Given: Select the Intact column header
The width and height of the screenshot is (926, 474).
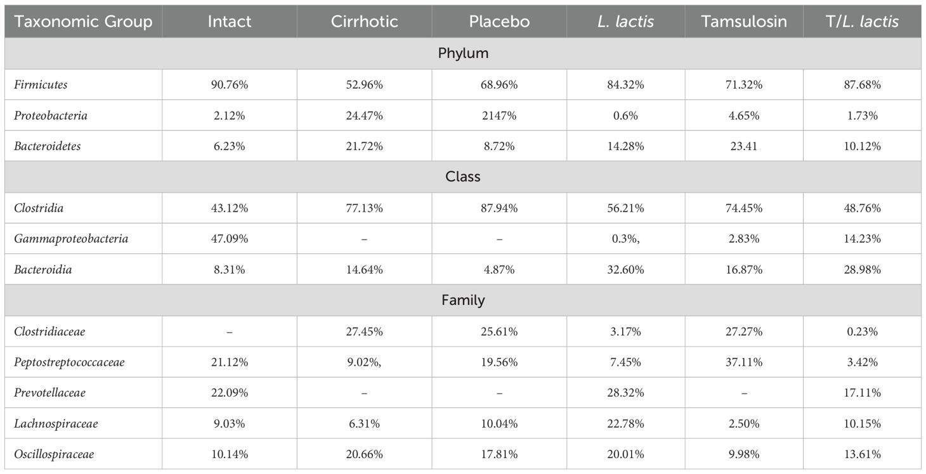Looking at the screenshot, I should point(229,22).
